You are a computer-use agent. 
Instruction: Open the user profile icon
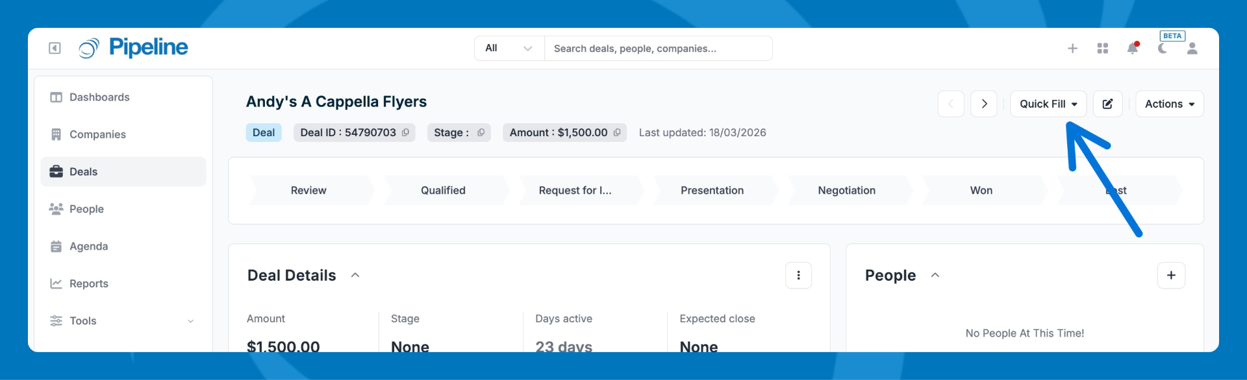pos(1192,49)
